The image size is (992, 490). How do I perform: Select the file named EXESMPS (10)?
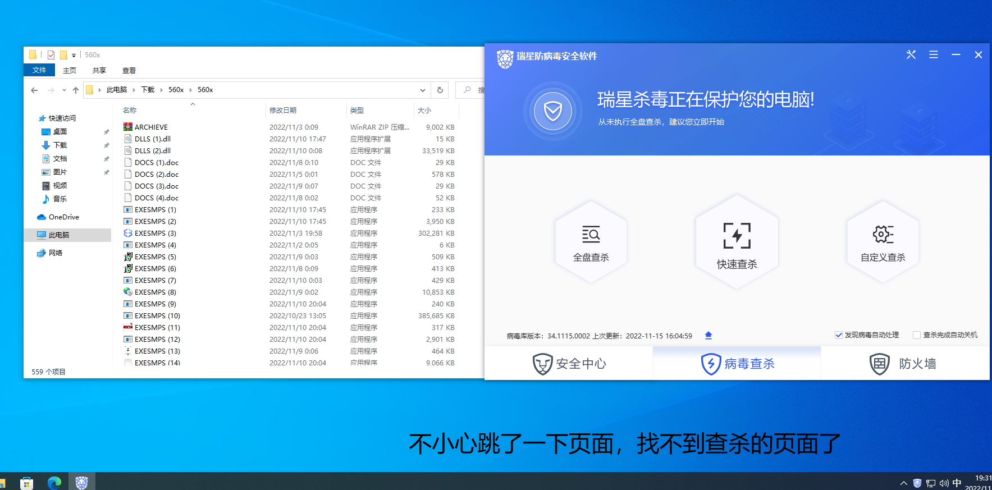coord(157,315)
